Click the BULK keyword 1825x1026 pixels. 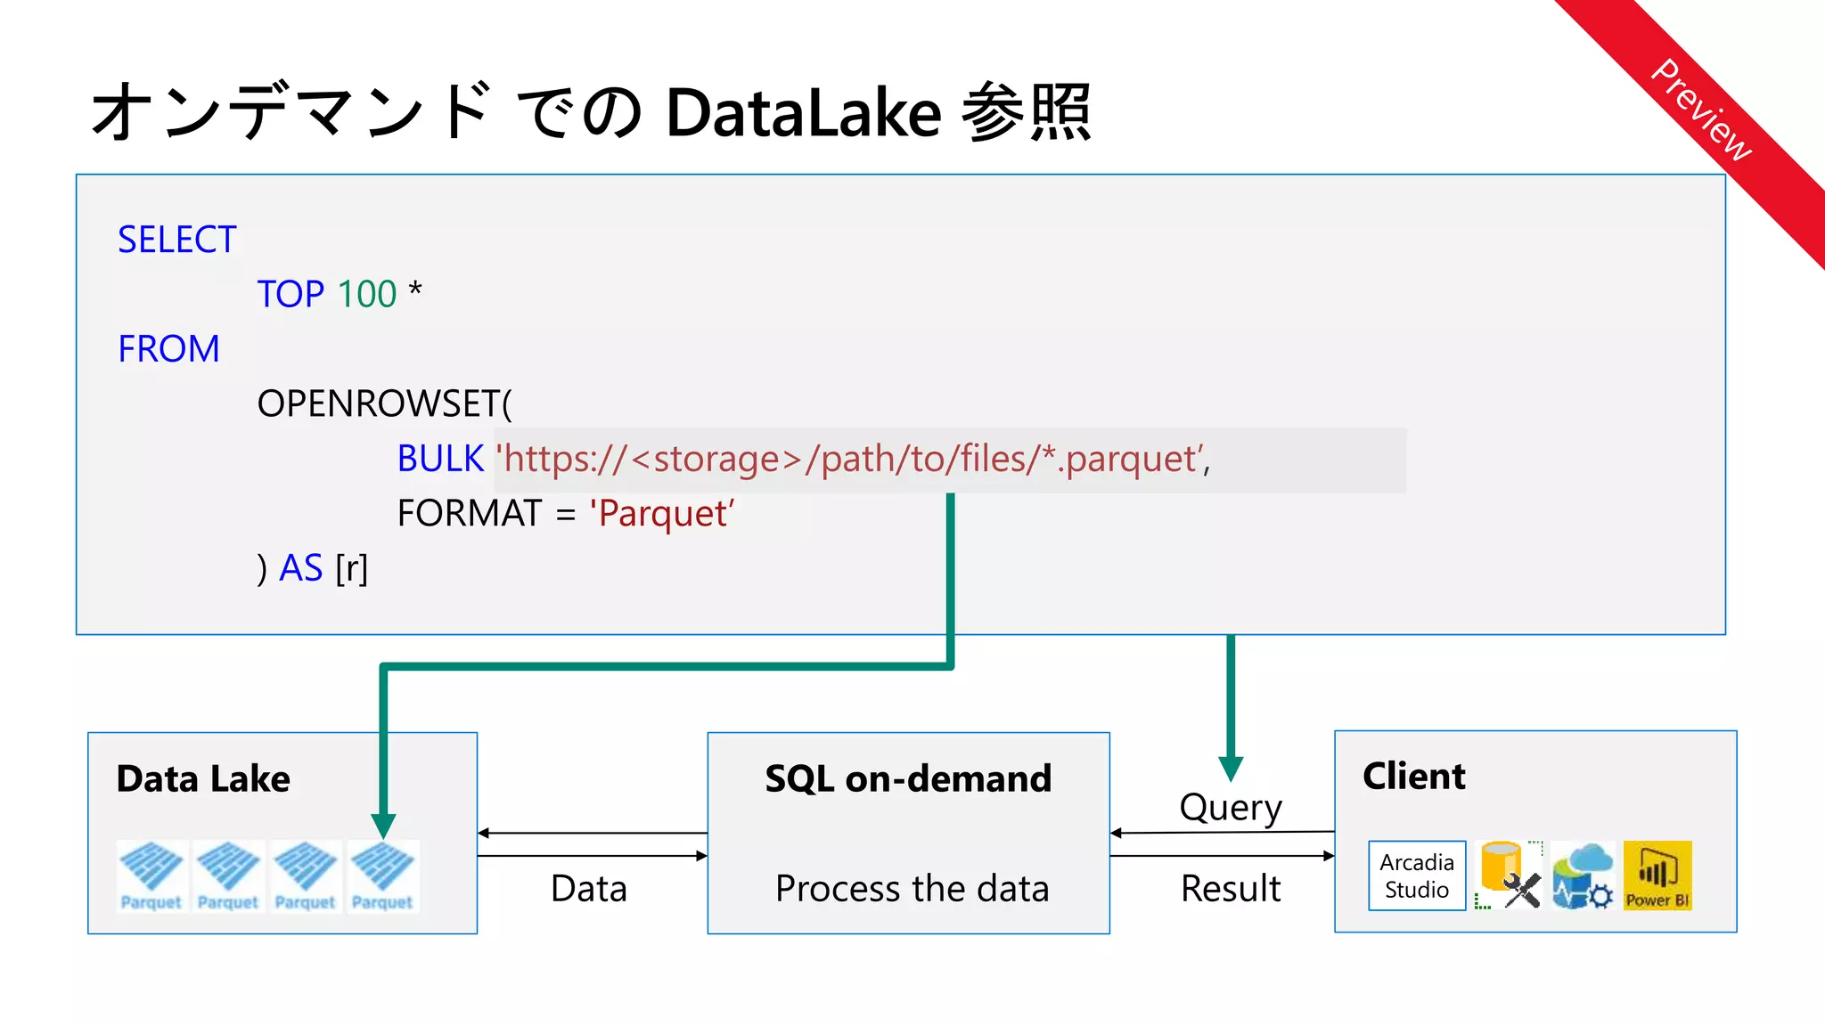pos(440,459)
